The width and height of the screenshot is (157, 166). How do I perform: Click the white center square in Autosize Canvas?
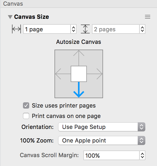point(79,74)
